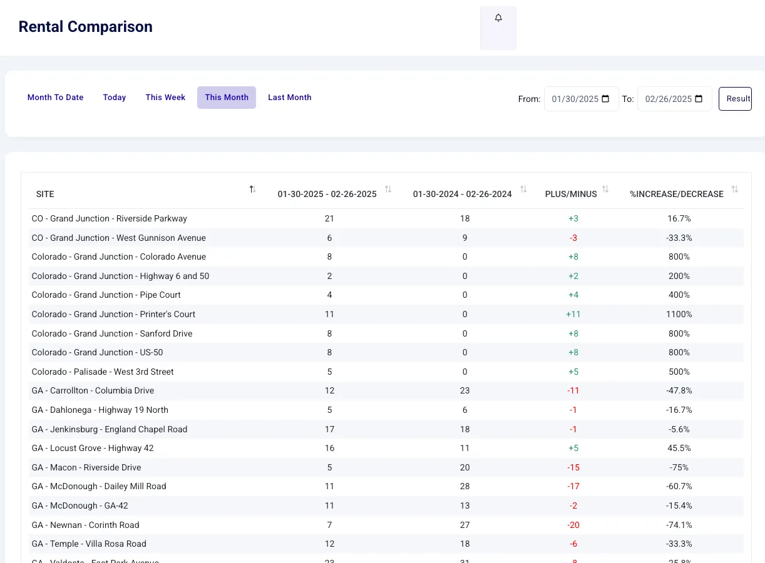Open calendar picker in From date field
The image size is (765, 563).
tap(605, 99)
